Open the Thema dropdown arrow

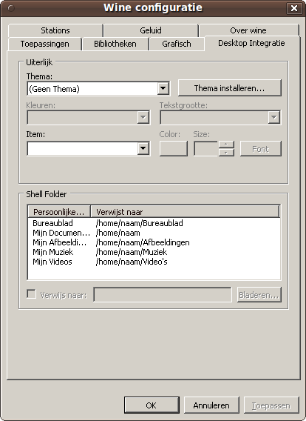click(163, 88)
